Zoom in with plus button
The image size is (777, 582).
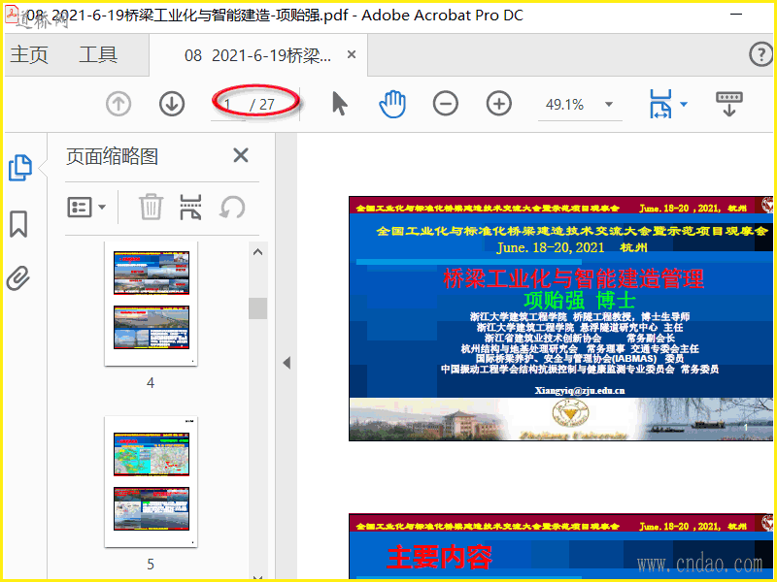click(x=499, y=104)
